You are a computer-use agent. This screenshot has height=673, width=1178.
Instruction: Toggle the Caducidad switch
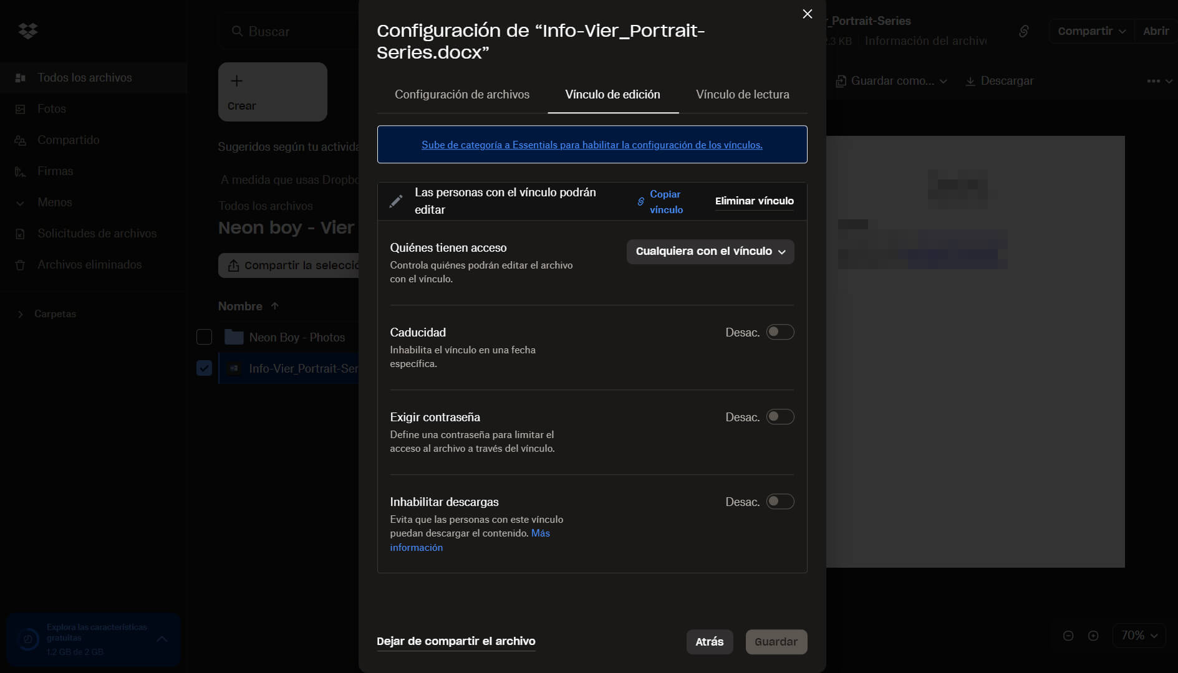[780, 332]
